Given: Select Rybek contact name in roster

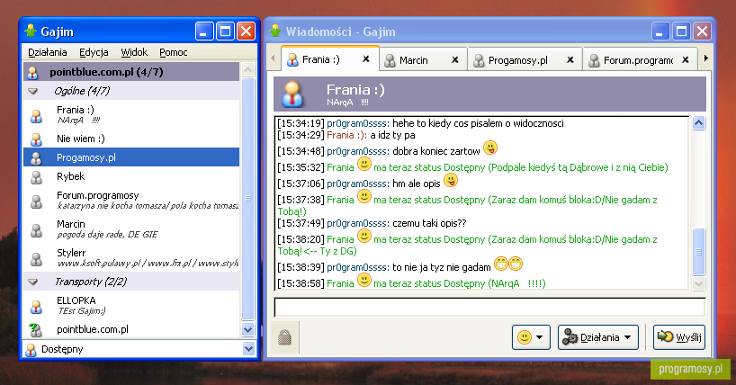Looking at the screenshot, I should [70, 176].
